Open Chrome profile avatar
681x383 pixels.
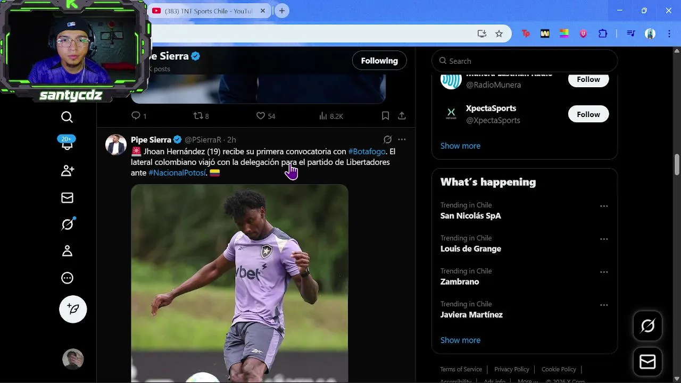[x=650, y=34]
